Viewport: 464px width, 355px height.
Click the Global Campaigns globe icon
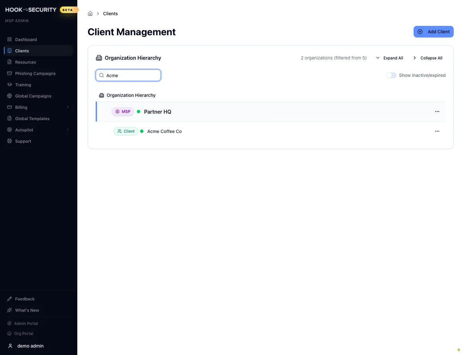10,96
